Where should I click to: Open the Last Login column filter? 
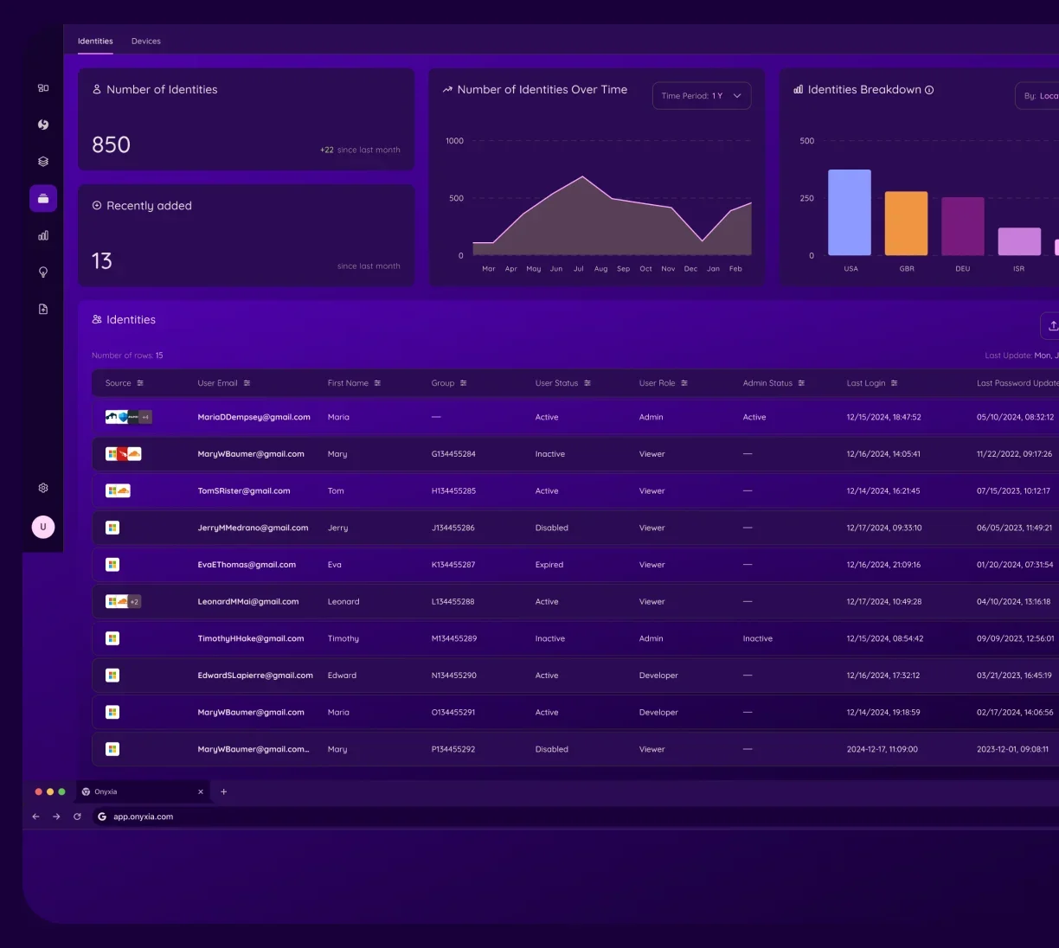click(x=894, y=383)
